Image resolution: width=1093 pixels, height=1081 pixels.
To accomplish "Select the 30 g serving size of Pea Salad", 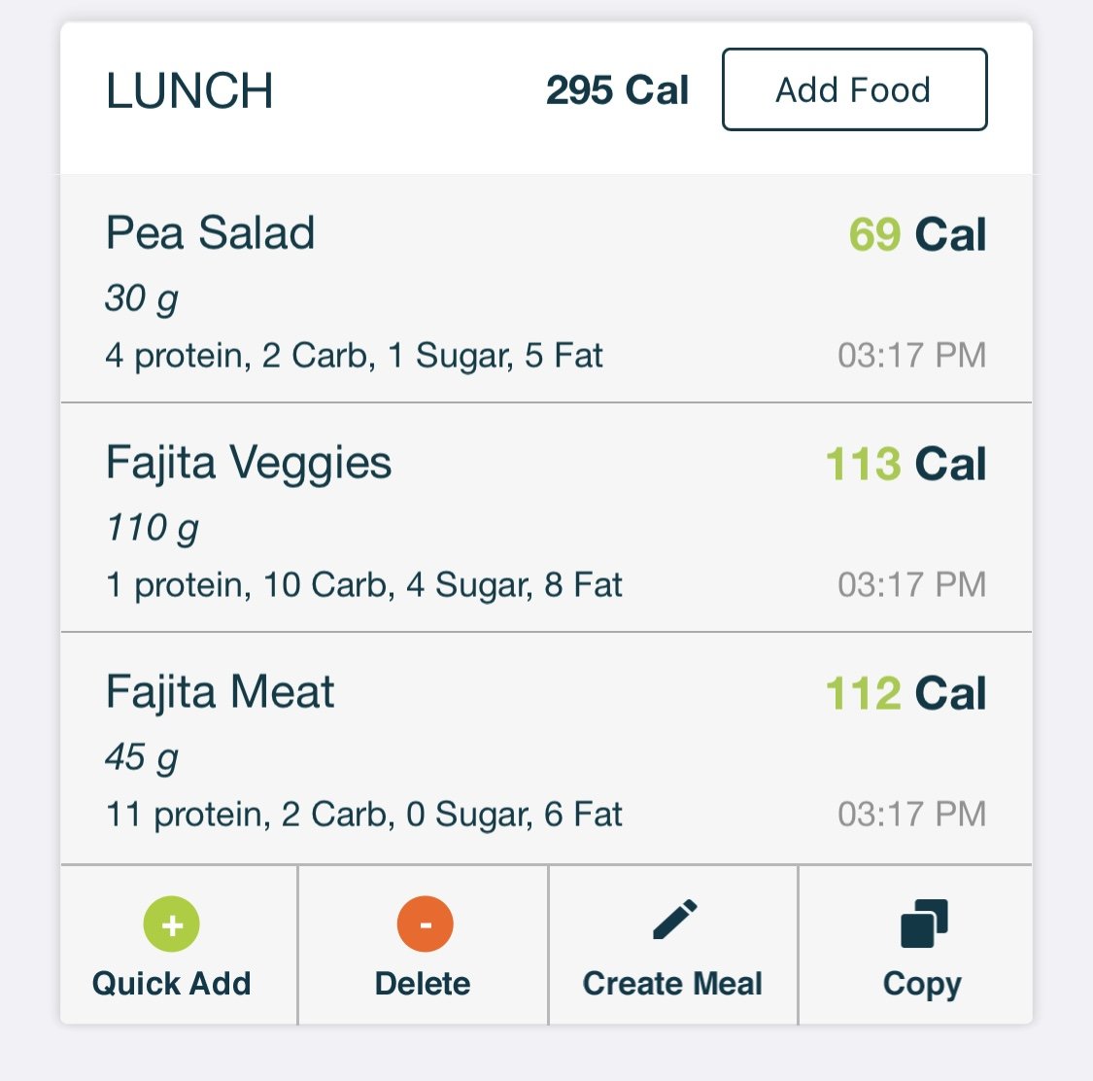I will pos(142,298).
